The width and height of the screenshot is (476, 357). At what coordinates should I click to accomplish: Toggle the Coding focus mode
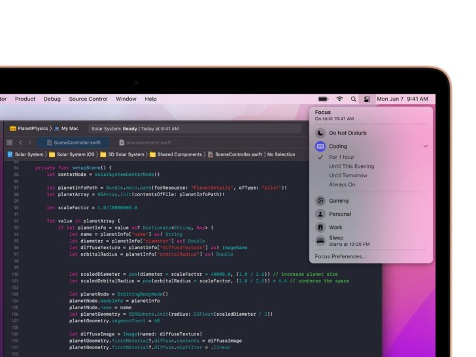pyautogui.click(x=371, y=146)
